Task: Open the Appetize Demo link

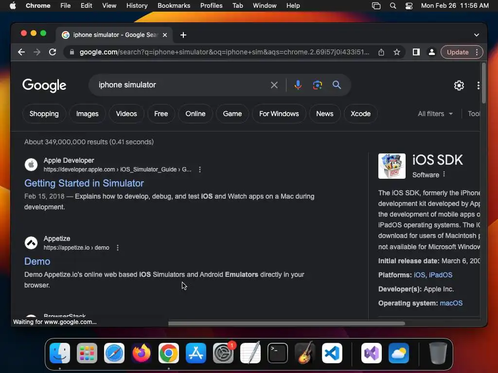Action: coord(37,261)
